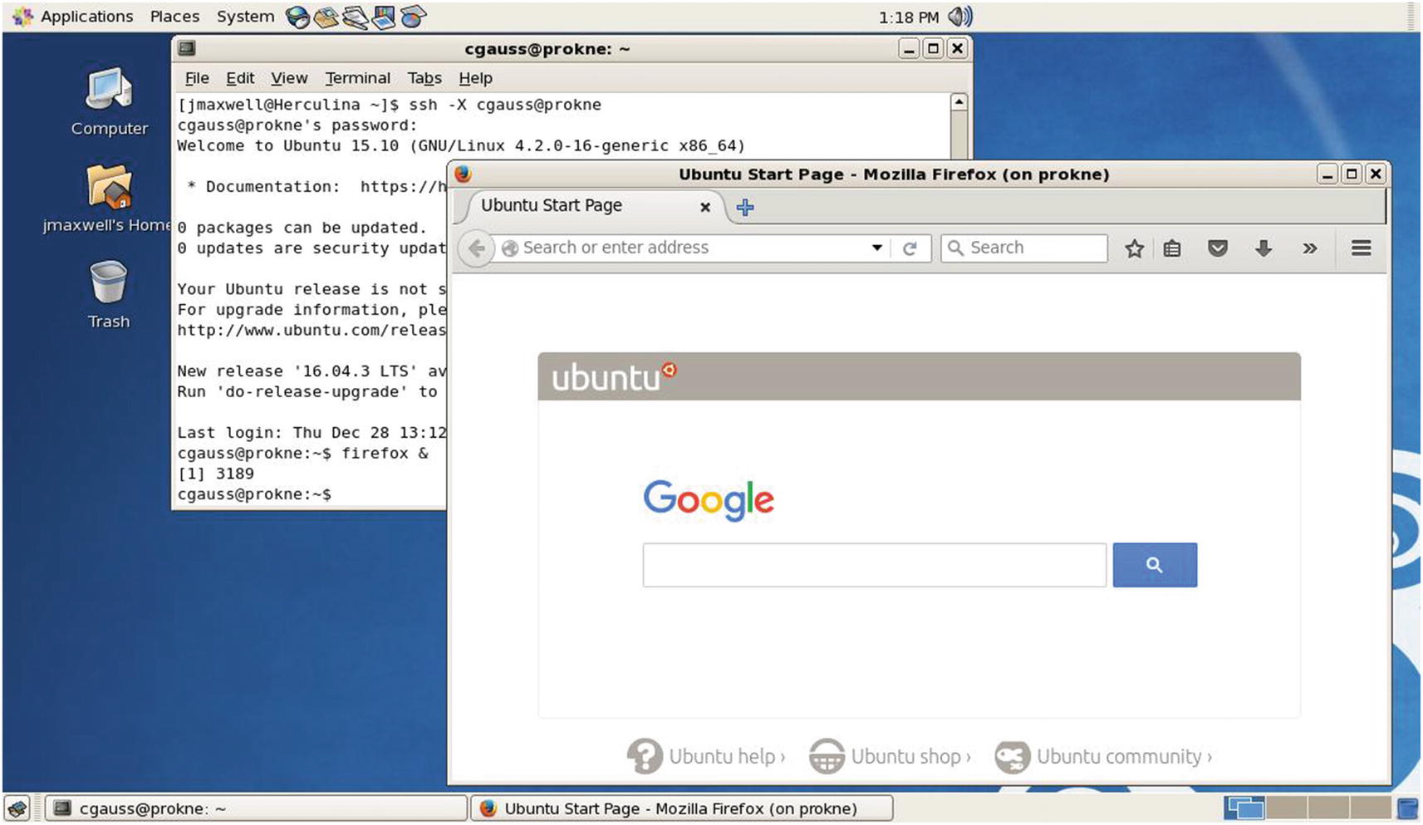1423x825 pixels.
Task: Reload the page in Firefox
Action: [910, 248]
